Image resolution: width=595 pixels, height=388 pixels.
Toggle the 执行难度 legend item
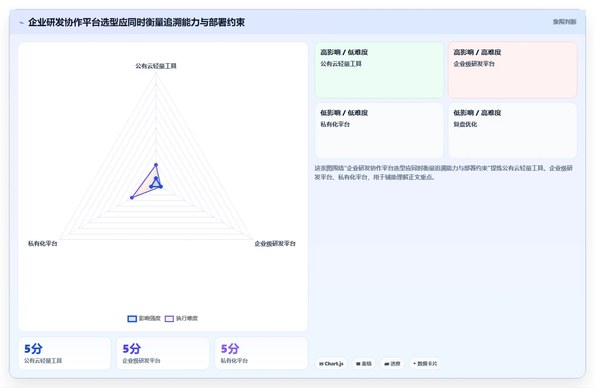pyautogui.click(x=181, y=318)
